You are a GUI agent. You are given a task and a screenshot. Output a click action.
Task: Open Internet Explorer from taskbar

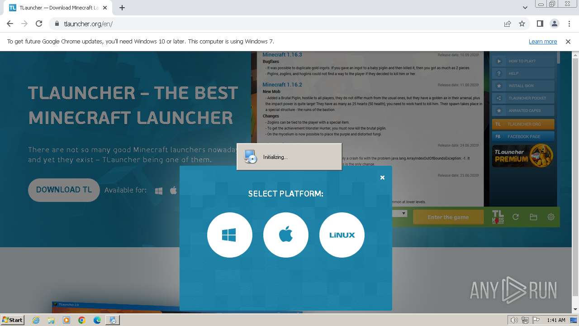(36, 320)
